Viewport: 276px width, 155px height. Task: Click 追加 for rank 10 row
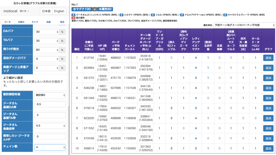click(x=268, y=148)
